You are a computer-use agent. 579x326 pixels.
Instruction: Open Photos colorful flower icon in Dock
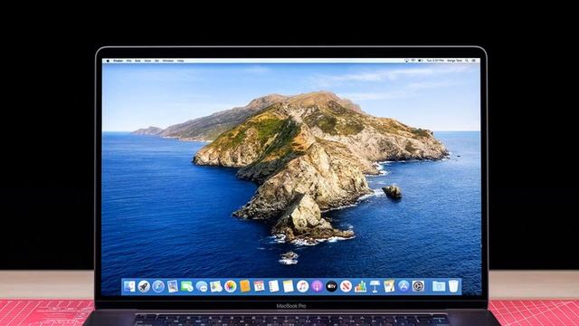pyautogui.click(x=231, y=286)
